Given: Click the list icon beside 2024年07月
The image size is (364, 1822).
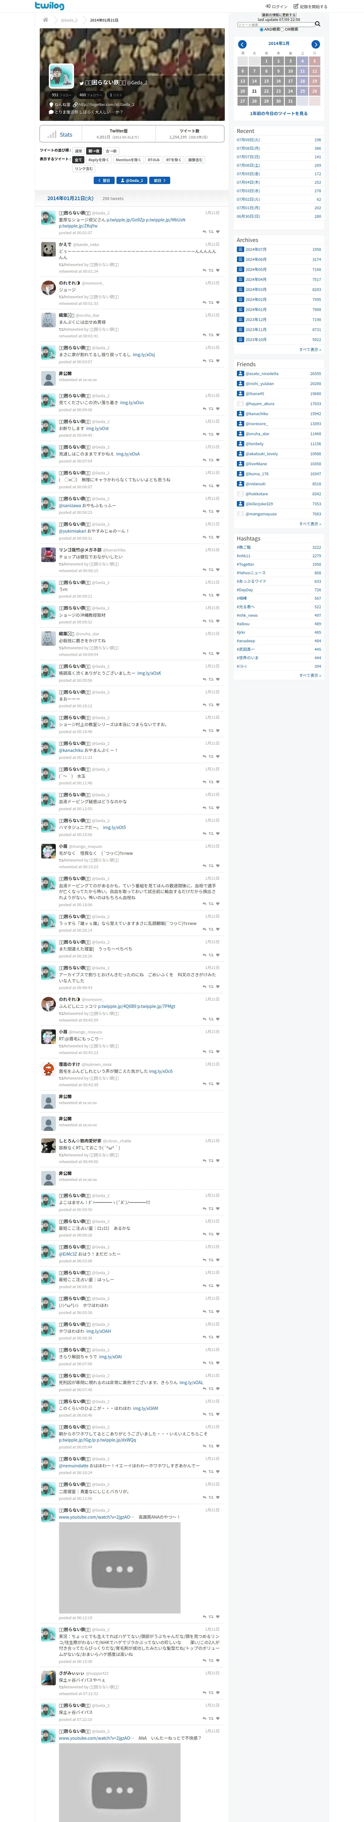Looking at the screenshot, I should 240,249.
